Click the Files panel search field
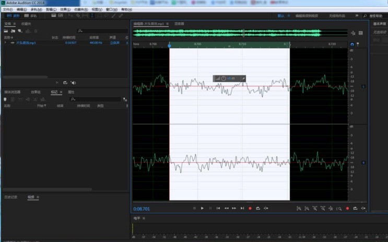Viewport: 388px width, 242px height. [x=103, y=31]
